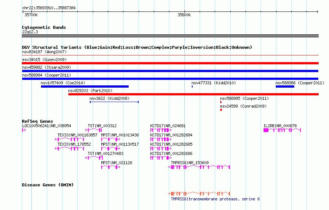Click the 22q12.3 cytogenetic band bar
This screenshot has width=329, height=210.
(x=170, y=36)
